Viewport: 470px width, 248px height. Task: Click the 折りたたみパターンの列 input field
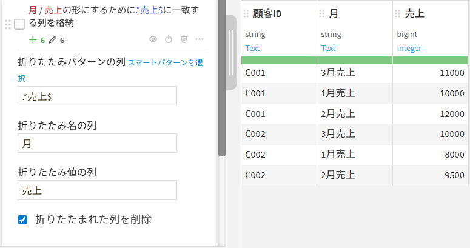point(97,96)
